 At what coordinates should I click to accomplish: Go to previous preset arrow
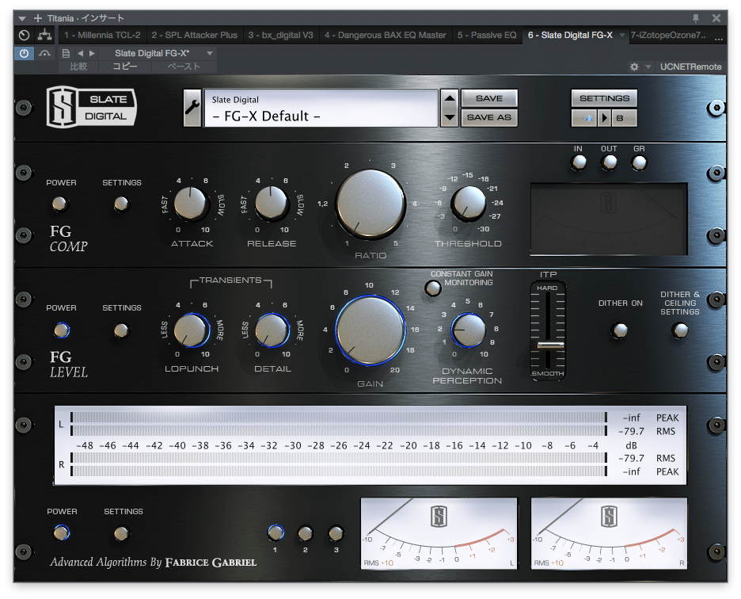point(80,53)
